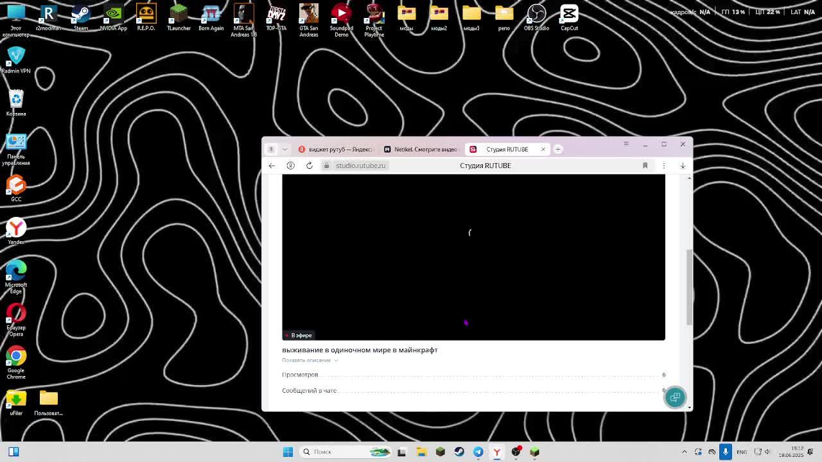Viewport: 822px width, 462px height.
Task: Click the browser page vertical scrollbar
Action: tap(690, 287)
